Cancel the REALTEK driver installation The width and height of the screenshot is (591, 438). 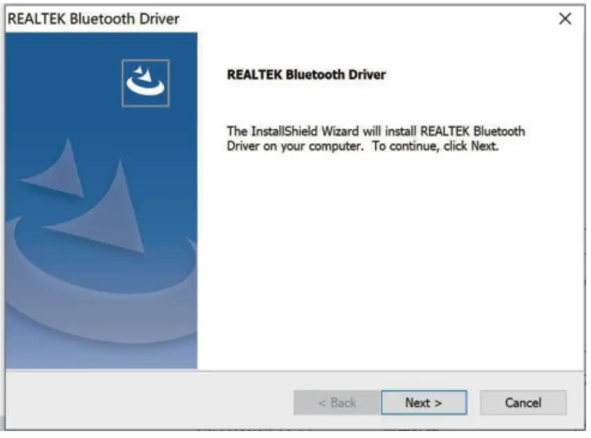524,402
